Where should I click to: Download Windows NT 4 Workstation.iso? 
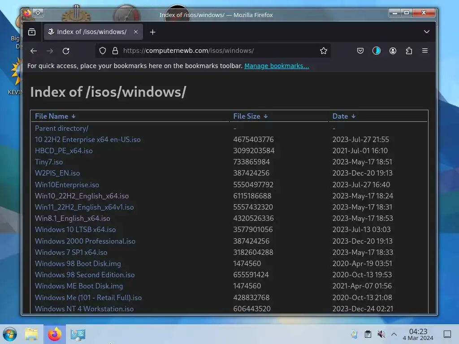click(x=84, y=309)
